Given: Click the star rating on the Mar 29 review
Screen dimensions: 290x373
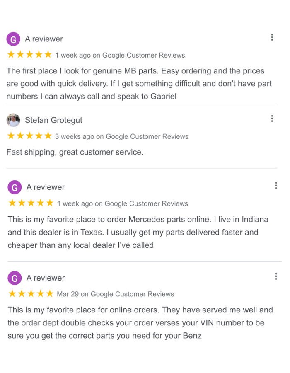Looking at the screenshot, I should [x=31, y=294].
